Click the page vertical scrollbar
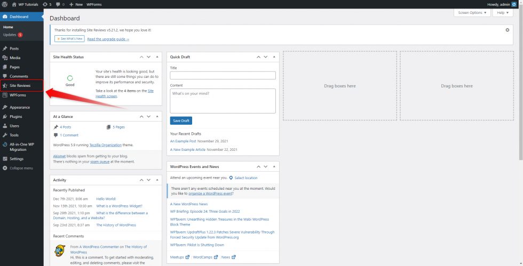Image resolution: width=523 pixels, height=266 pixels. click(521, 83)
